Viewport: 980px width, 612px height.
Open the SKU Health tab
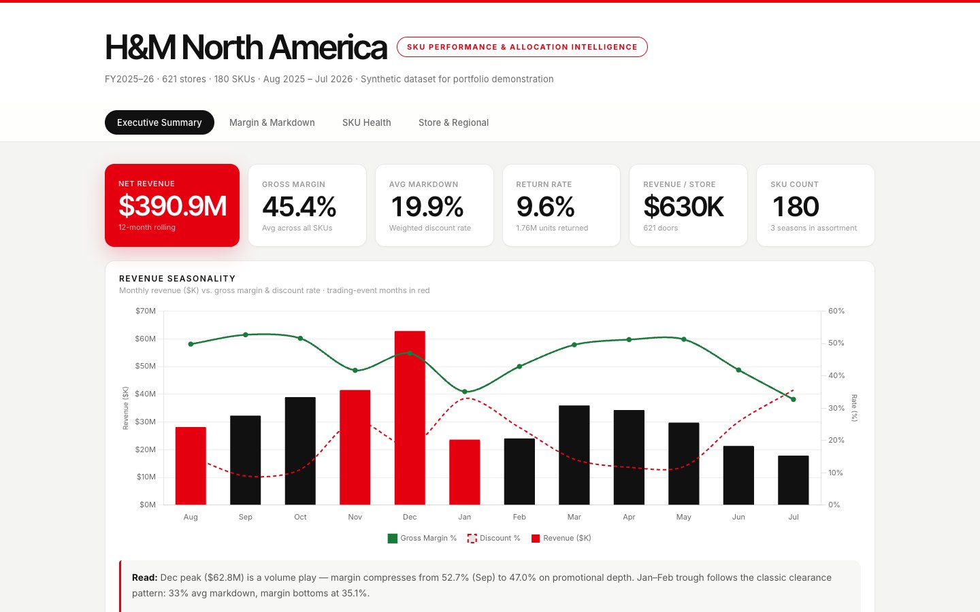tap(367, 122)
